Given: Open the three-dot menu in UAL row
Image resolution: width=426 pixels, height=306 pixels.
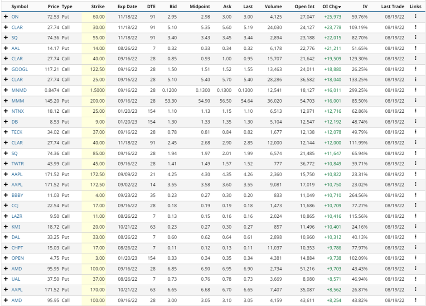Looking at the screenshot, I should pos(416,279).
